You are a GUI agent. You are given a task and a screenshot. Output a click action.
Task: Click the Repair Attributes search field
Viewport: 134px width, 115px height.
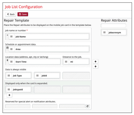click(x=113, y=26)
